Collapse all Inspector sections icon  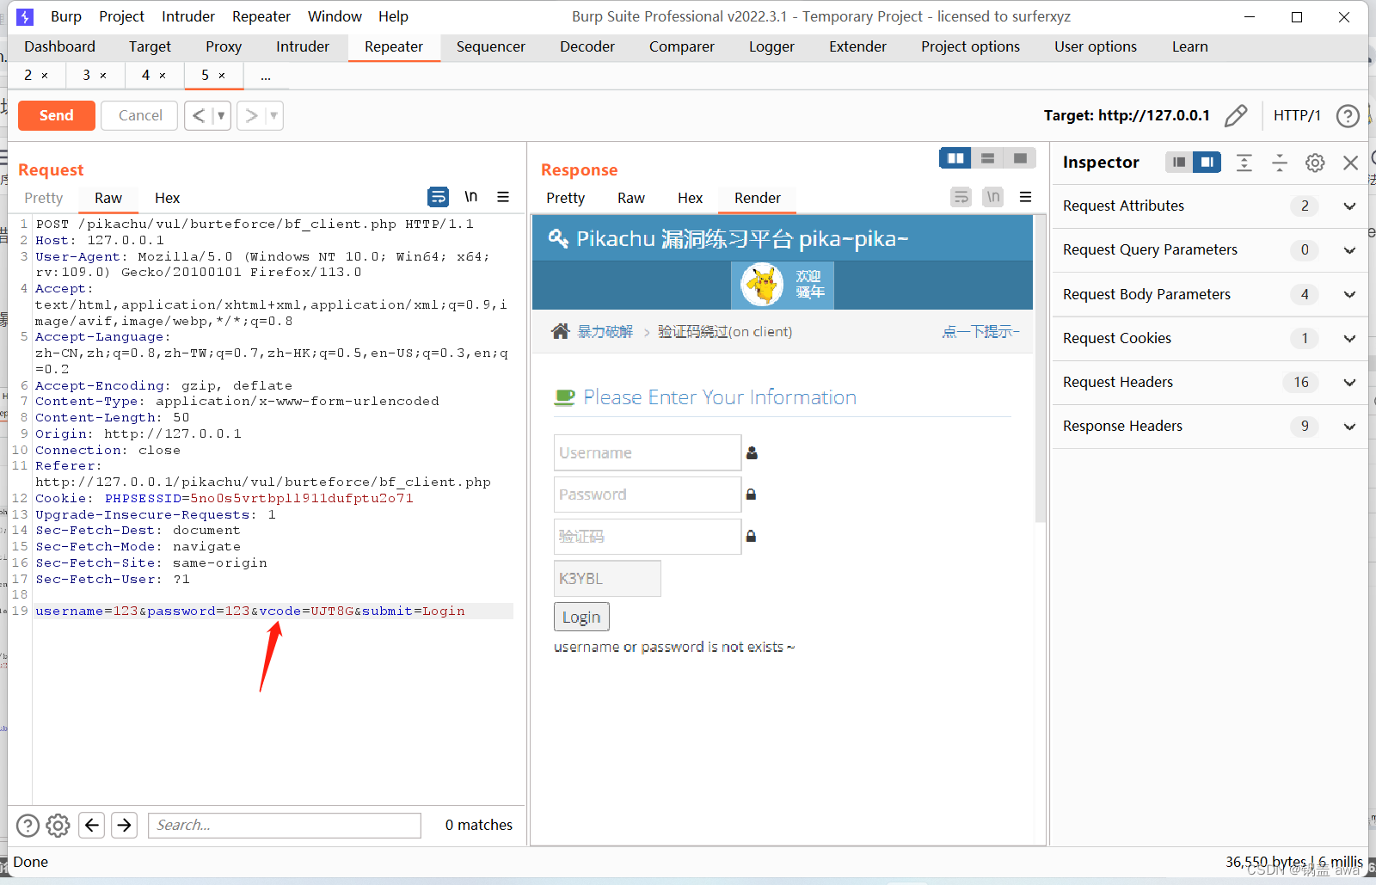(x=1280, y=163)
